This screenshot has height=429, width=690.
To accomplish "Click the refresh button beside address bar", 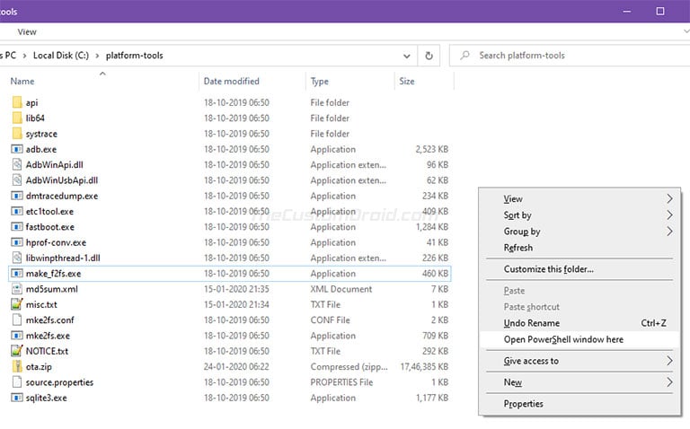I will point(429,56).
